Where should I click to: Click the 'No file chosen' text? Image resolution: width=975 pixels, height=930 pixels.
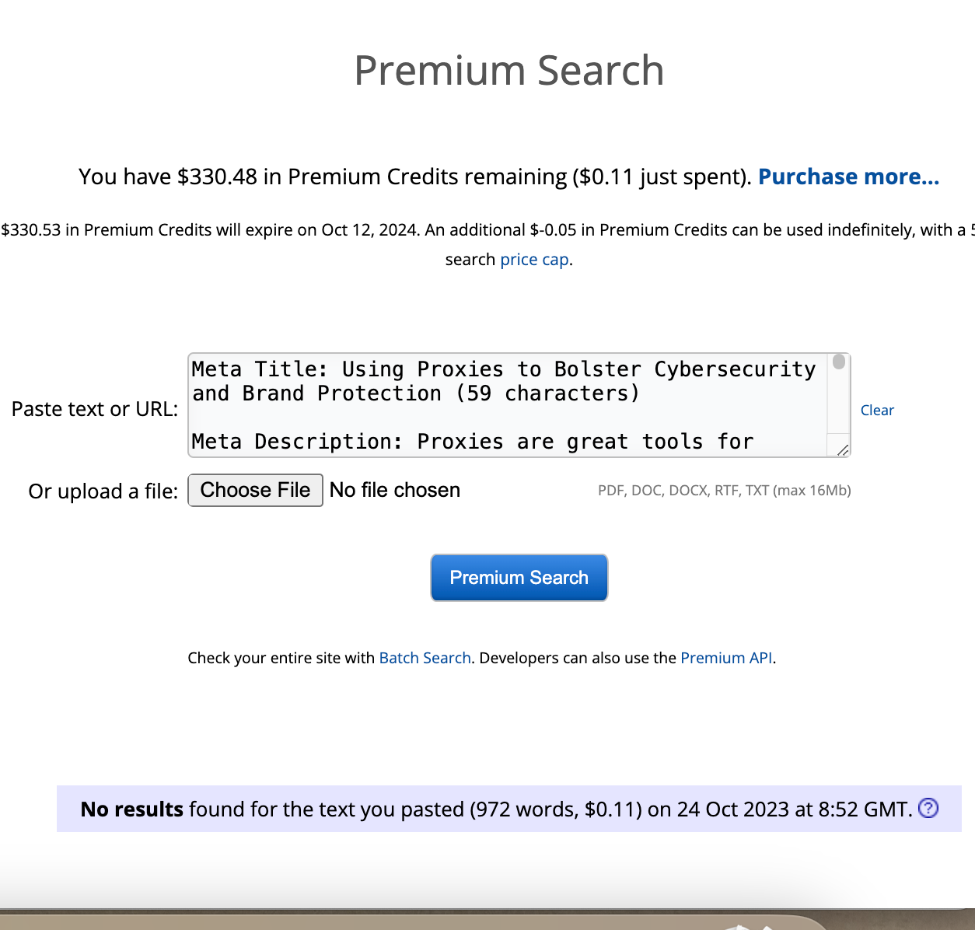point(395,490)
